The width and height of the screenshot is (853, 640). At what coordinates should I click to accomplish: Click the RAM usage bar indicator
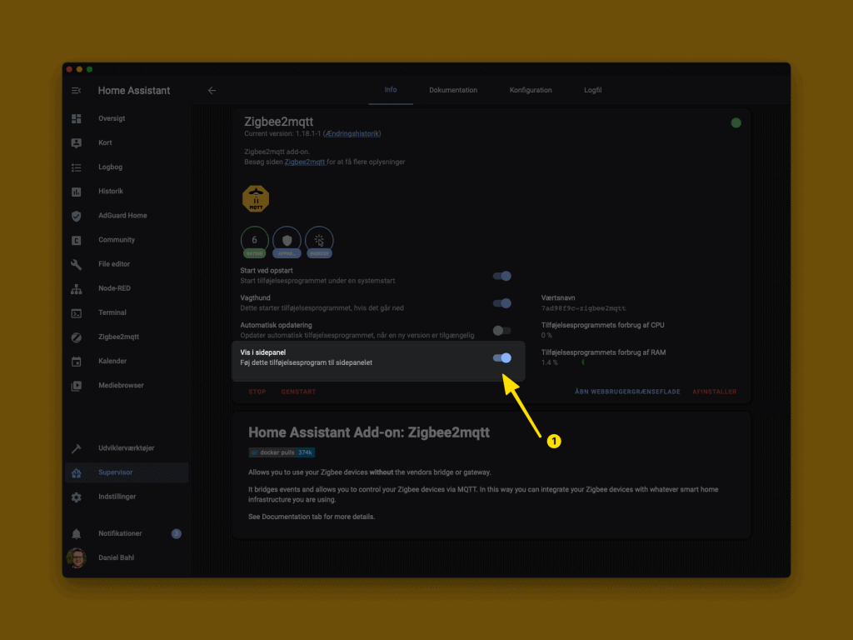[x=583, y=362]
